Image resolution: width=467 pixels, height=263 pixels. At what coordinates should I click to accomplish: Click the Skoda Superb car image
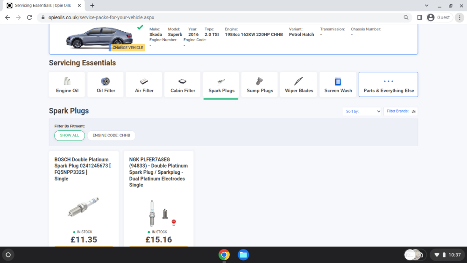pyautogui.click(x=99, y=37)
